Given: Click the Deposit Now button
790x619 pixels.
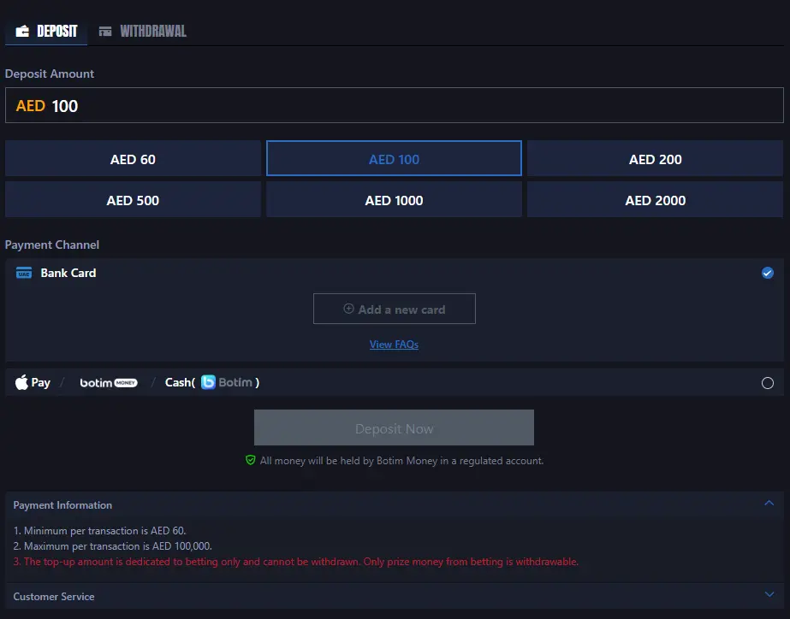Looking at the screenshot, I should [x=394, y=427].
